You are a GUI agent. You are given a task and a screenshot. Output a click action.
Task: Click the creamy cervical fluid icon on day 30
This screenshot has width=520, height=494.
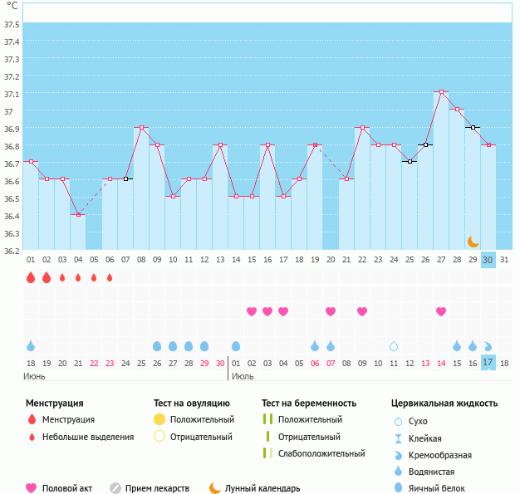click(x=488, y=345)
